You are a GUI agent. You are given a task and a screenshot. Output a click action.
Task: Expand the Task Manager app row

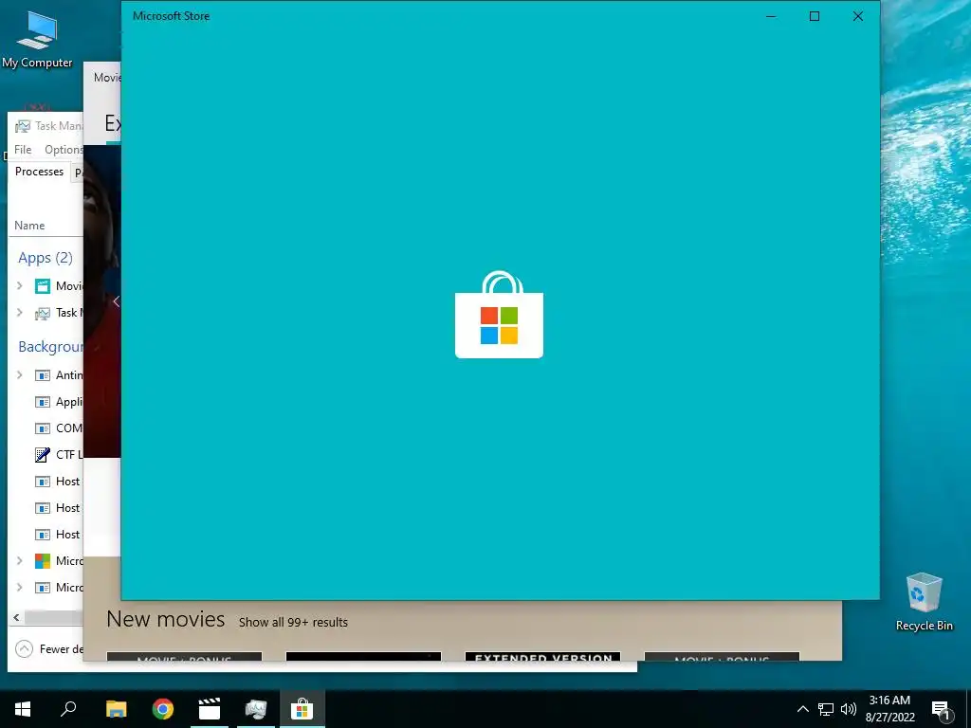(x=19, y=313)
